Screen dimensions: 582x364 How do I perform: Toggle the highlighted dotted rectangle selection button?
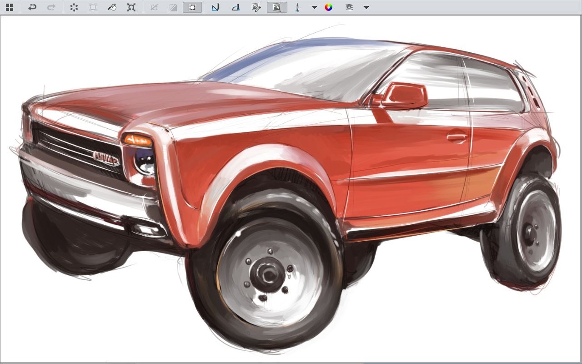click(x=192, y=7)
